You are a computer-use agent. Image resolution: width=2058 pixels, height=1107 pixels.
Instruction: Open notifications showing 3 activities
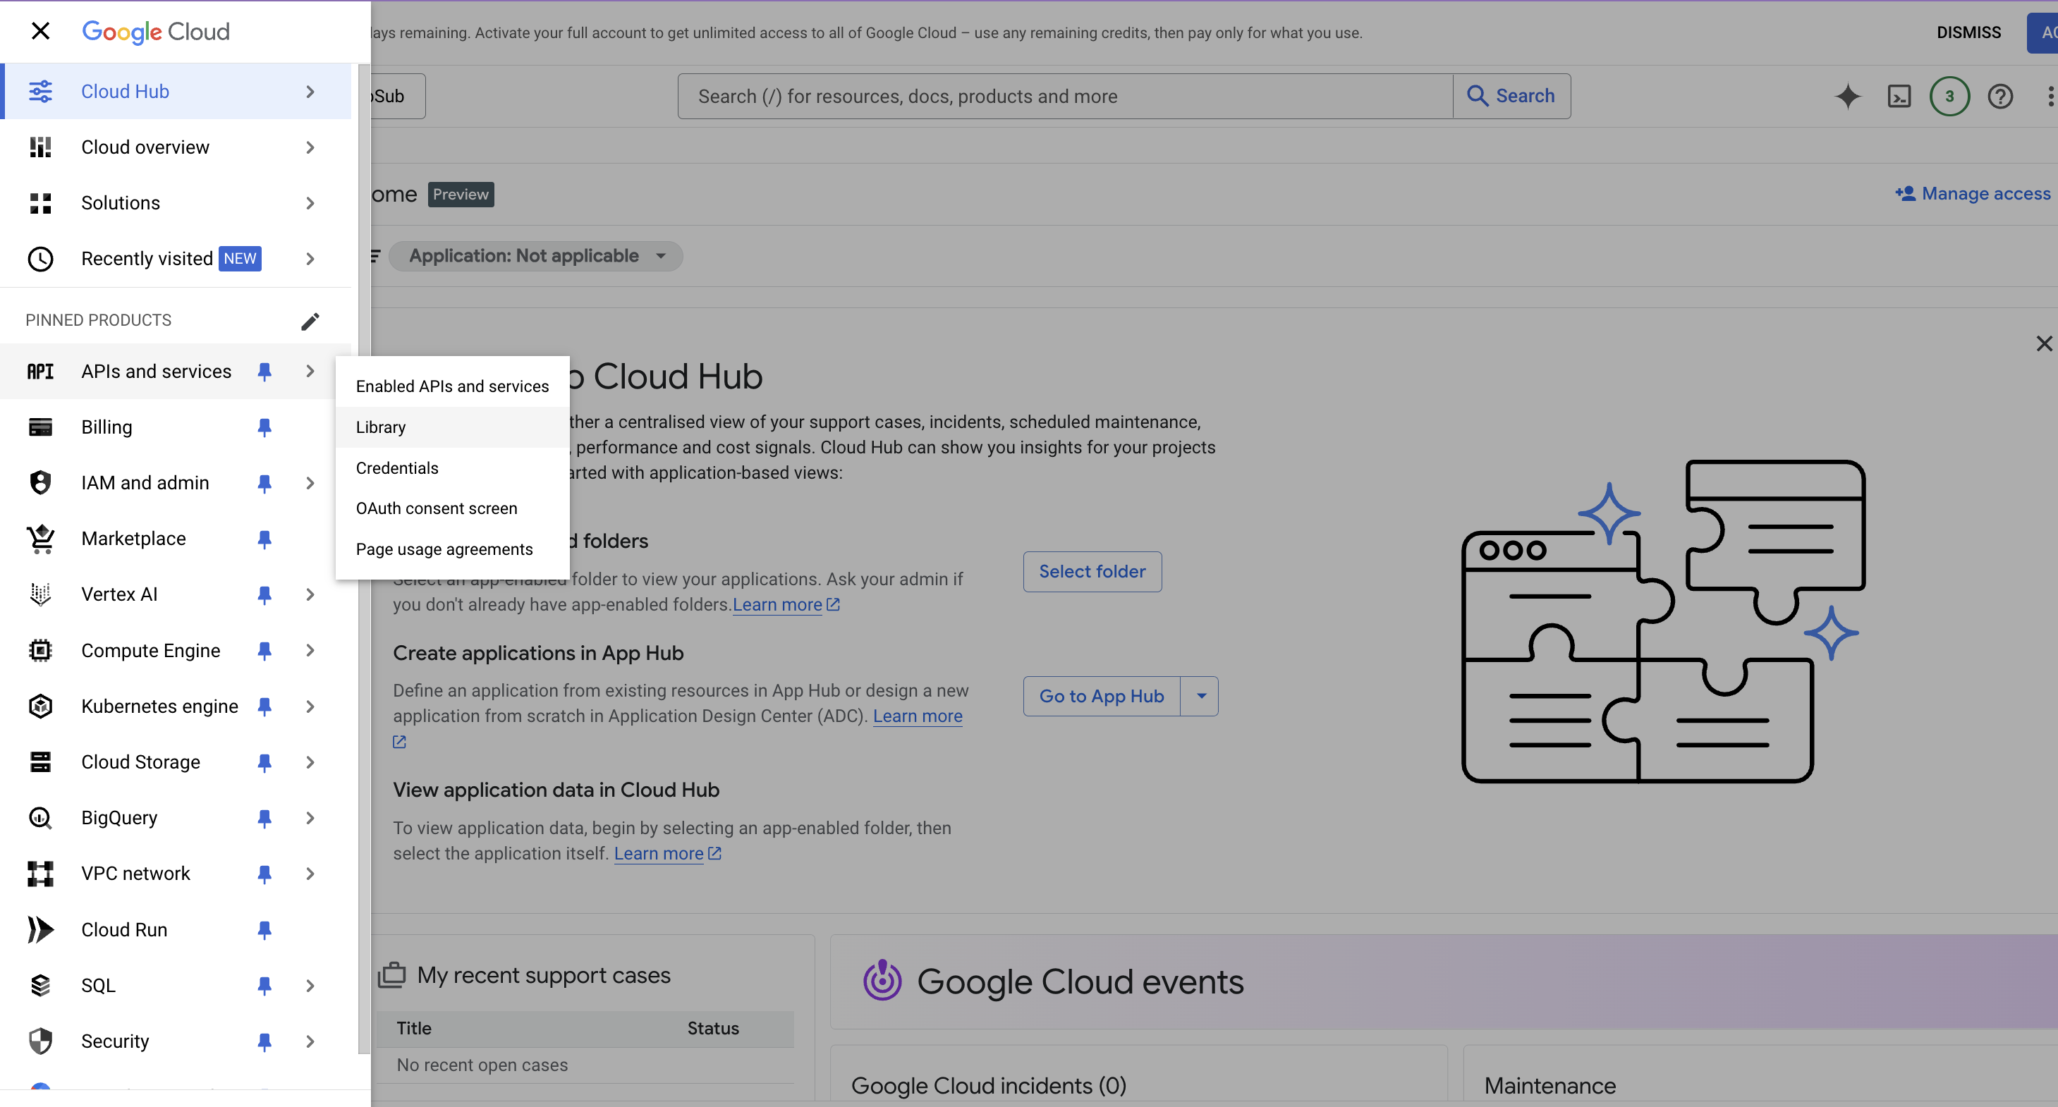tap(1949, 96)
